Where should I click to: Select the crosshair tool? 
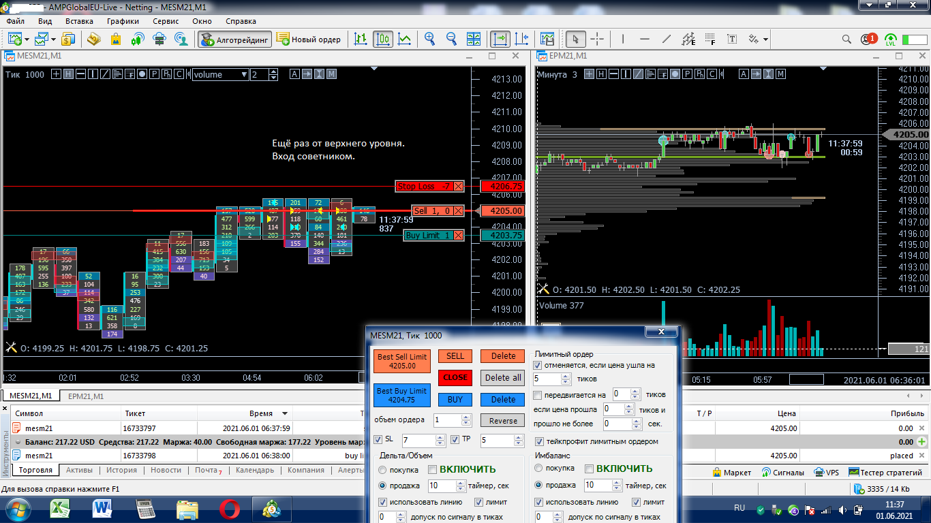(597, 39)
